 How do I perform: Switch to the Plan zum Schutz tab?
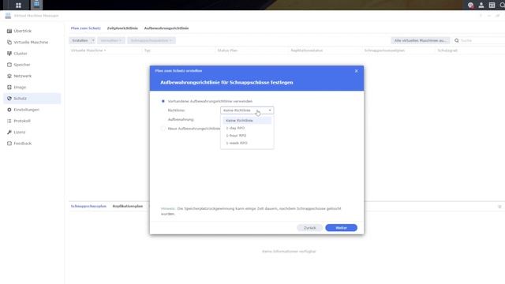(x=86, y=28)
